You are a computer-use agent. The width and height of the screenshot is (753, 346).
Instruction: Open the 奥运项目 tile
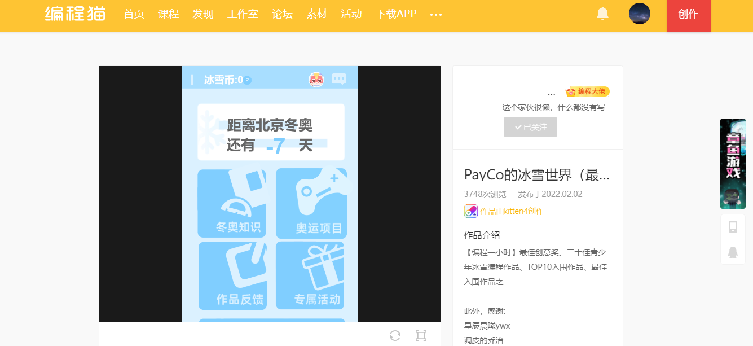coord(311,203)
